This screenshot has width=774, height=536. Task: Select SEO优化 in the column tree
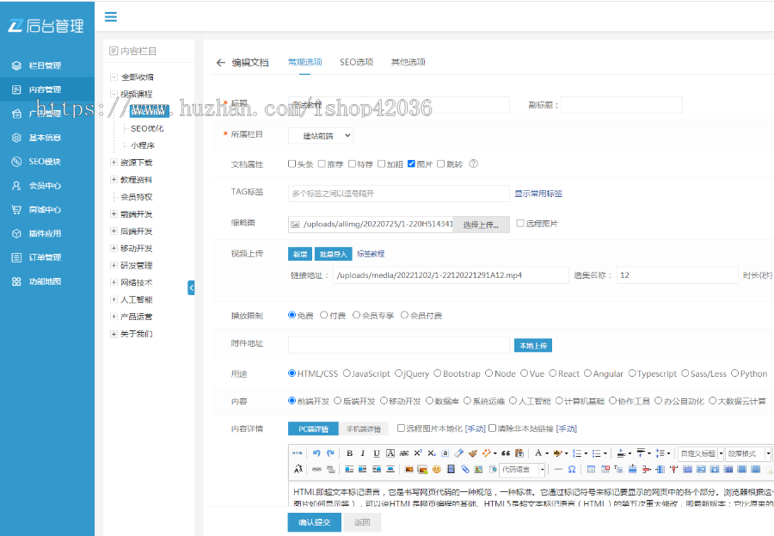(x=147, y=128)
